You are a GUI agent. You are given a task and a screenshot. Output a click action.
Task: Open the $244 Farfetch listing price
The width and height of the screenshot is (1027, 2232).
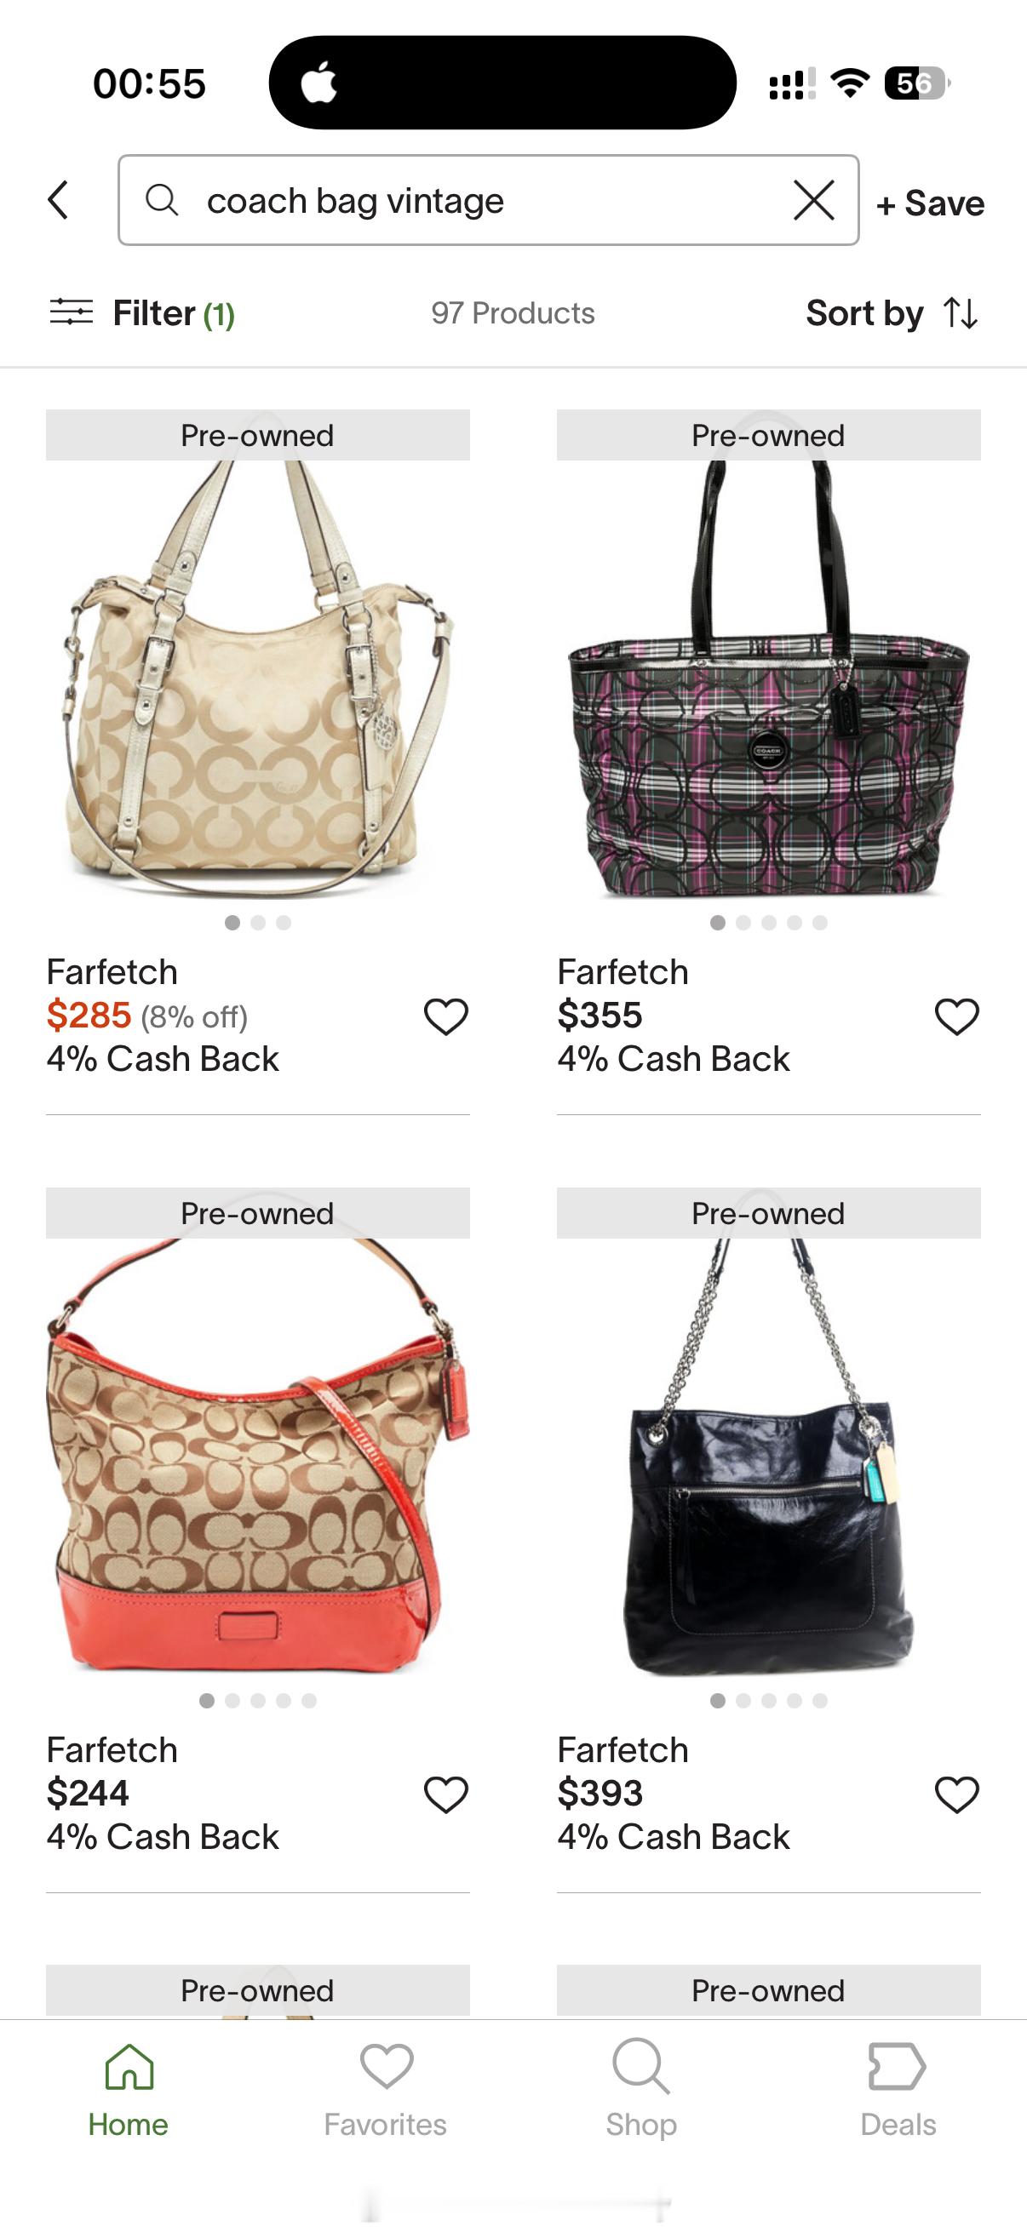click(x=88, y=1793)
